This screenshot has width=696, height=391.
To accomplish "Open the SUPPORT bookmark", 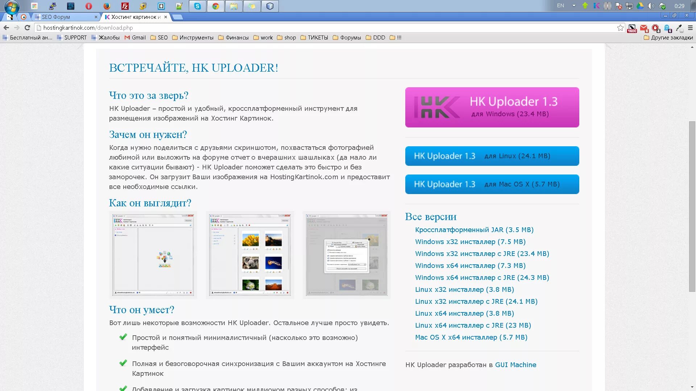I will pyautogui.click(x=72, y=38).
